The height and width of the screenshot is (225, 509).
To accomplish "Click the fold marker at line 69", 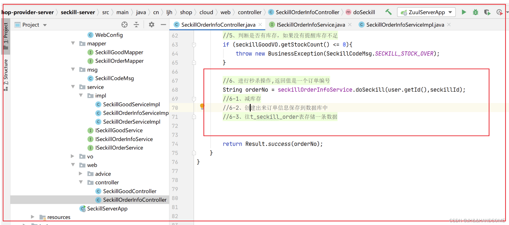I will tap(194, 99).
